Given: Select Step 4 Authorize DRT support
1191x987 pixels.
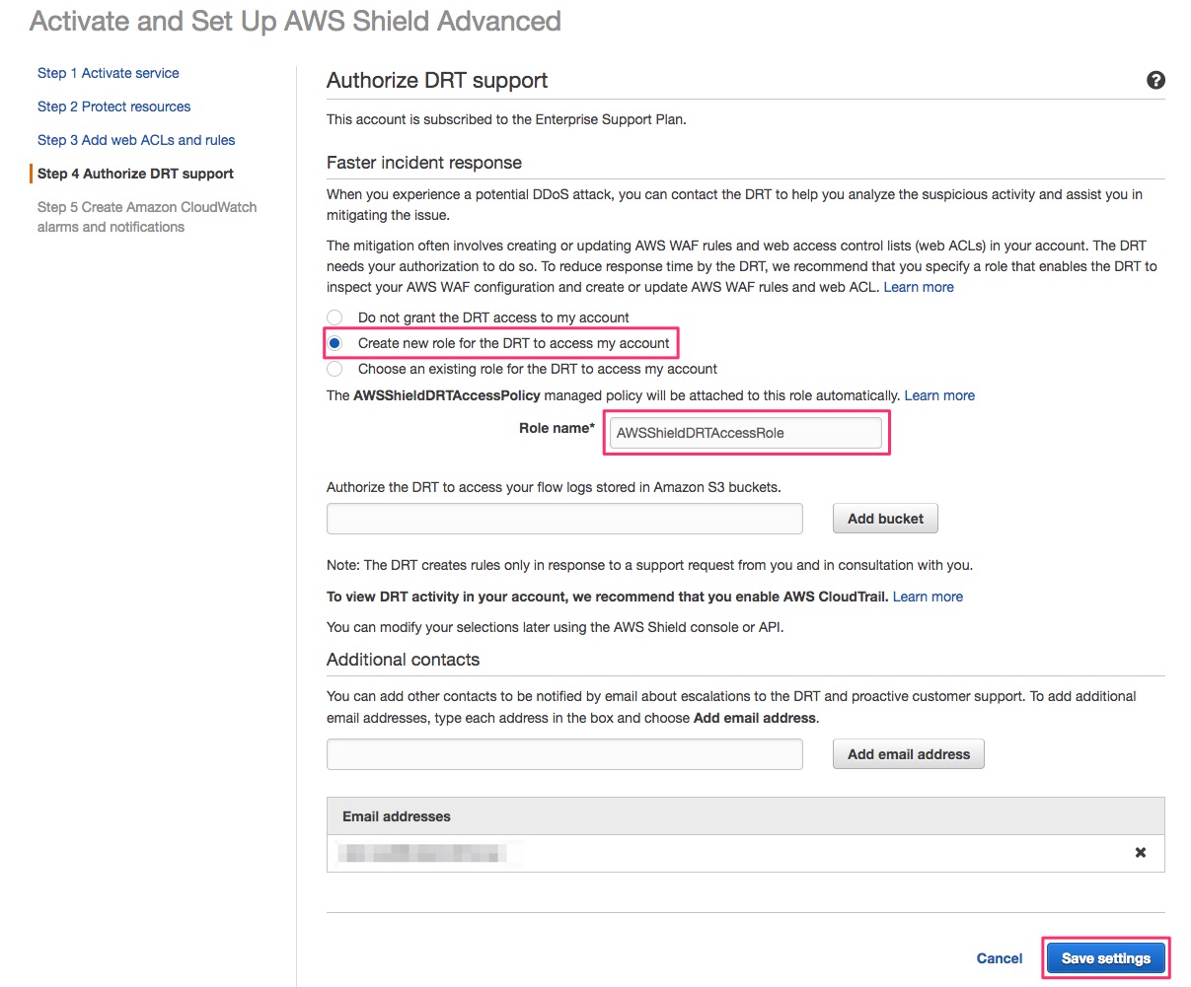Looking at the screenshot, I should click(133, 173).
